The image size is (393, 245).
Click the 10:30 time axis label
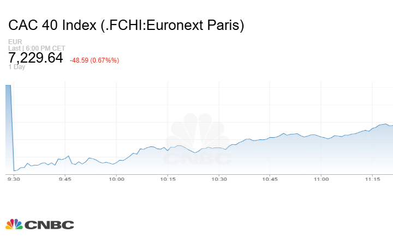[x=219, y=179]
